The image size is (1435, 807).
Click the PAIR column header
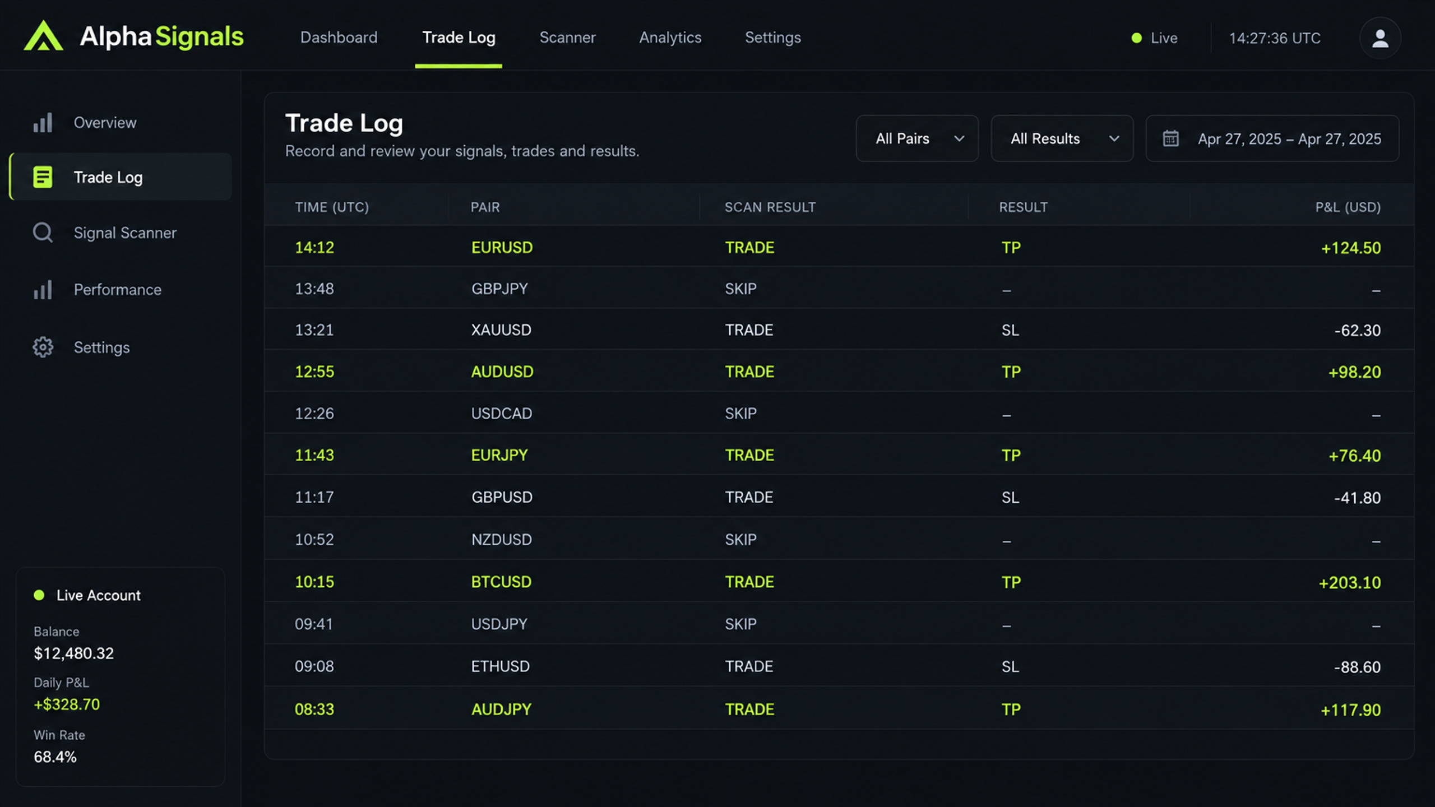click(485, 207)
